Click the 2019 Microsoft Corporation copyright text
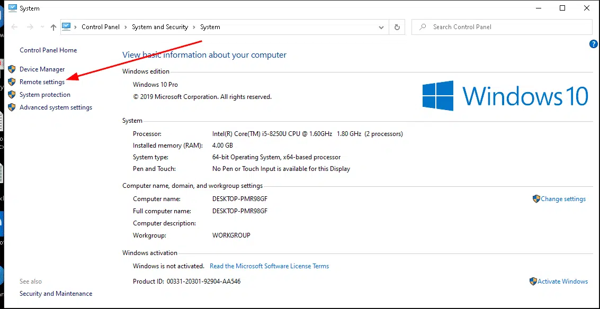Viewport: 600px width, 309px height. tap(202, 97)
